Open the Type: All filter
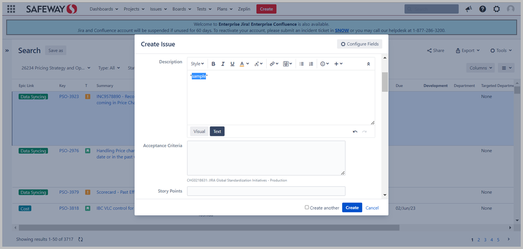This screenshot has height=249, width=523. click(109, 68)
